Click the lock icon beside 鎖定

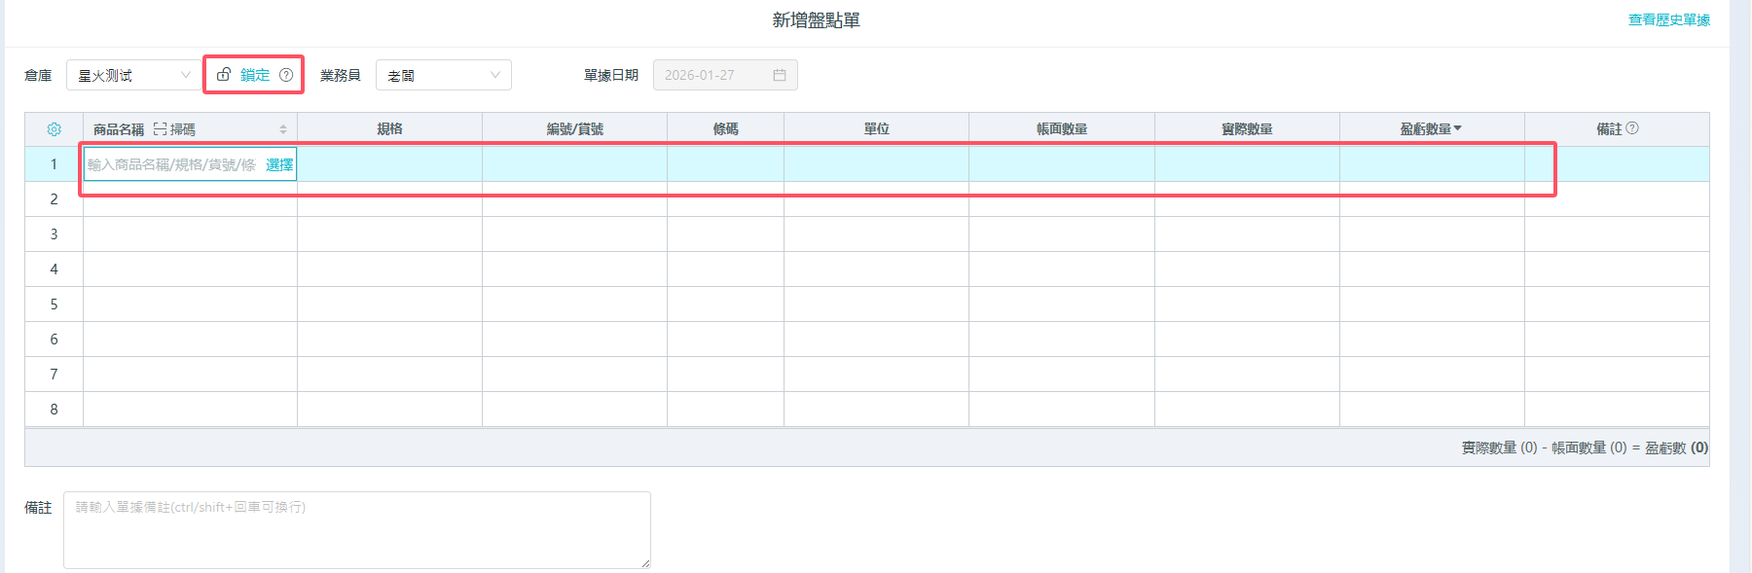click(x=224, y=75)
